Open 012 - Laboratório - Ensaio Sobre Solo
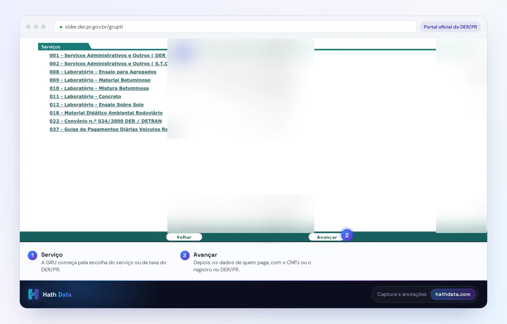Screen dimensions: 507x324 96,105
